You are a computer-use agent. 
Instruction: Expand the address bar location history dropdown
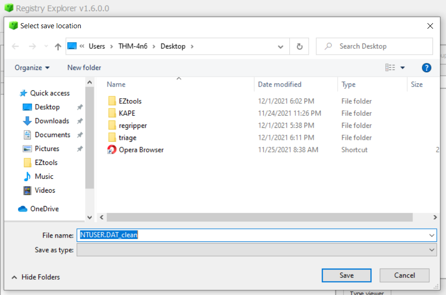coord(280,46)
